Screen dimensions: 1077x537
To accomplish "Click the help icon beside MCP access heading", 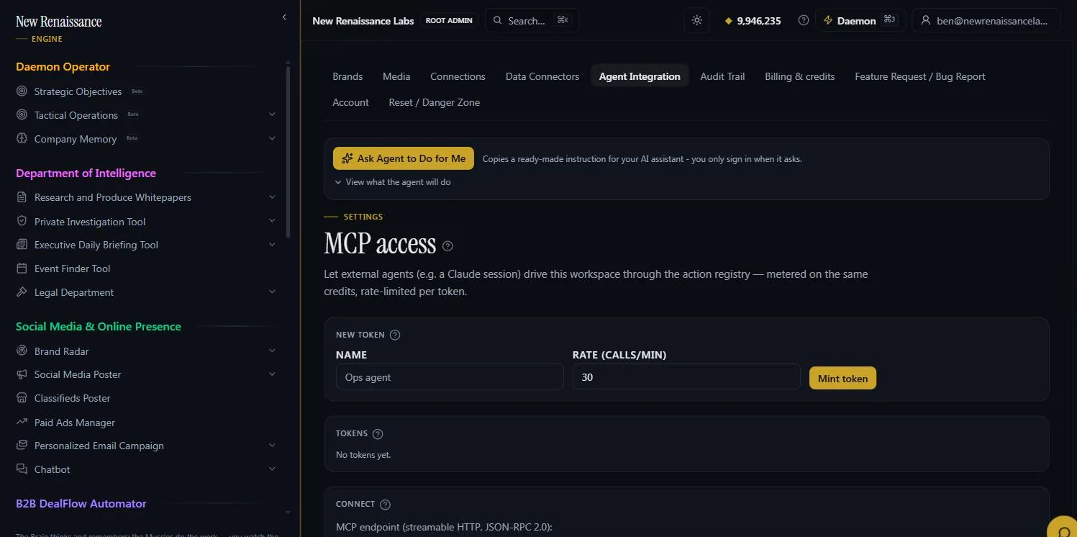I will pos(447,246).
